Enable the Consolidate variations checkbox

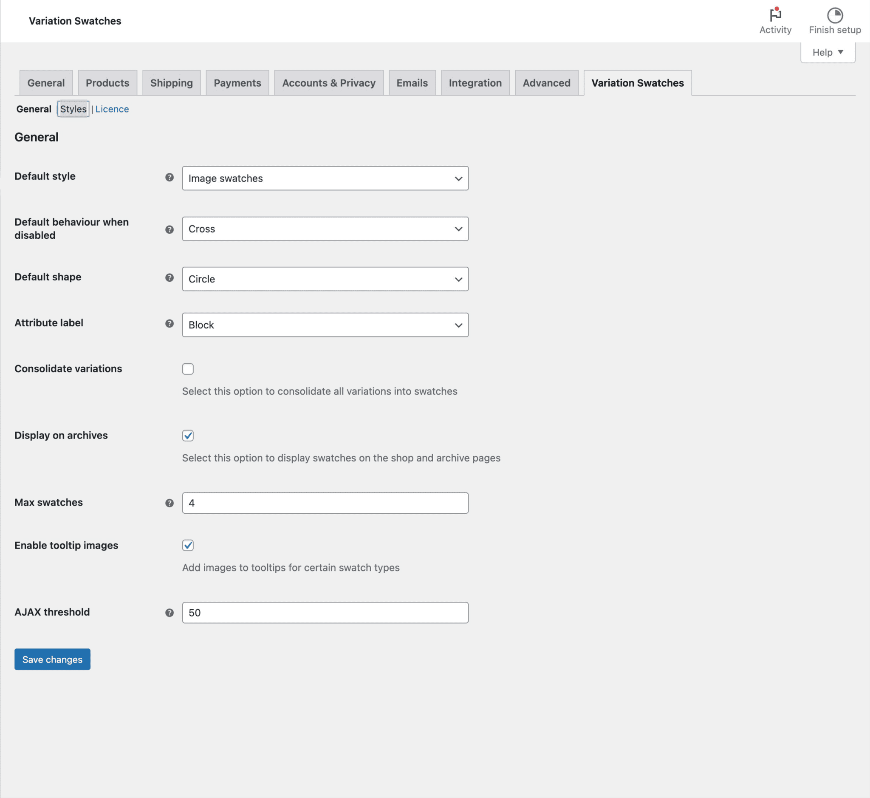click(188, 369)
